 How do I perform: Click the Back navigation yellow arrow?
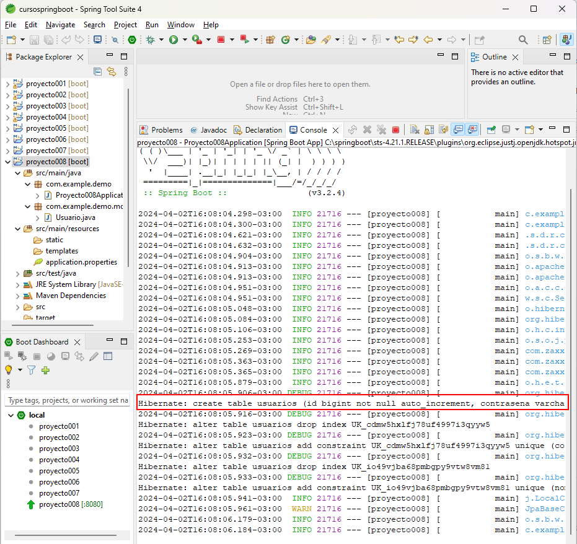tap(428, 40)
